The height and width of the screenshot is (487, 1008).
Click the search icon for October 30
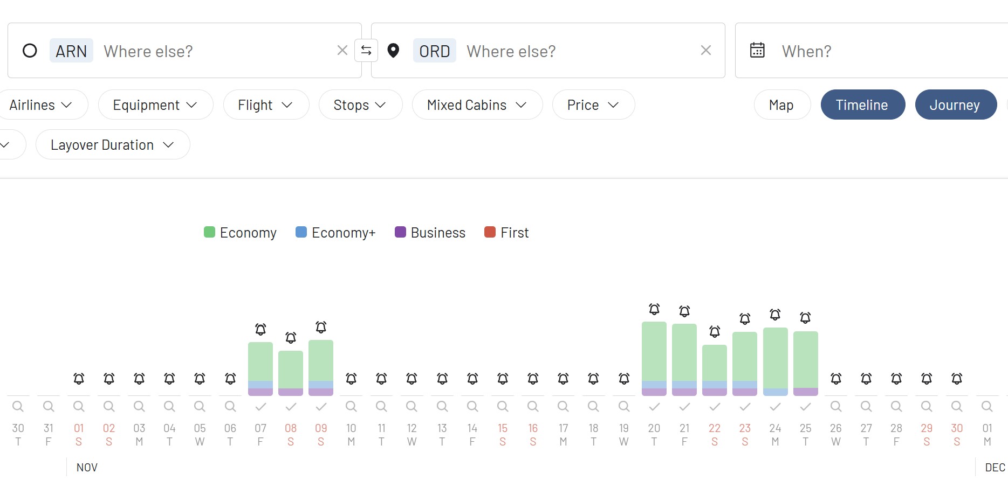pos(18,406)
